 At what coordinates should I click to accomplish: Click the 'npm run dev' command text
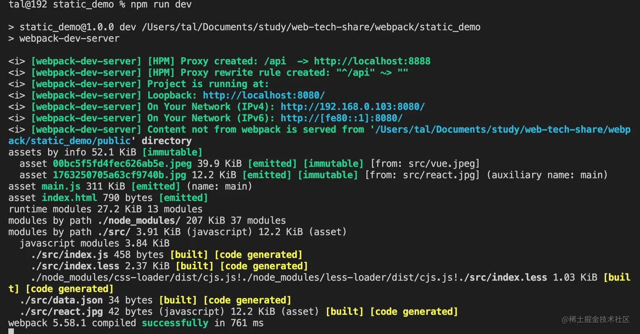[x=161, y=5]
